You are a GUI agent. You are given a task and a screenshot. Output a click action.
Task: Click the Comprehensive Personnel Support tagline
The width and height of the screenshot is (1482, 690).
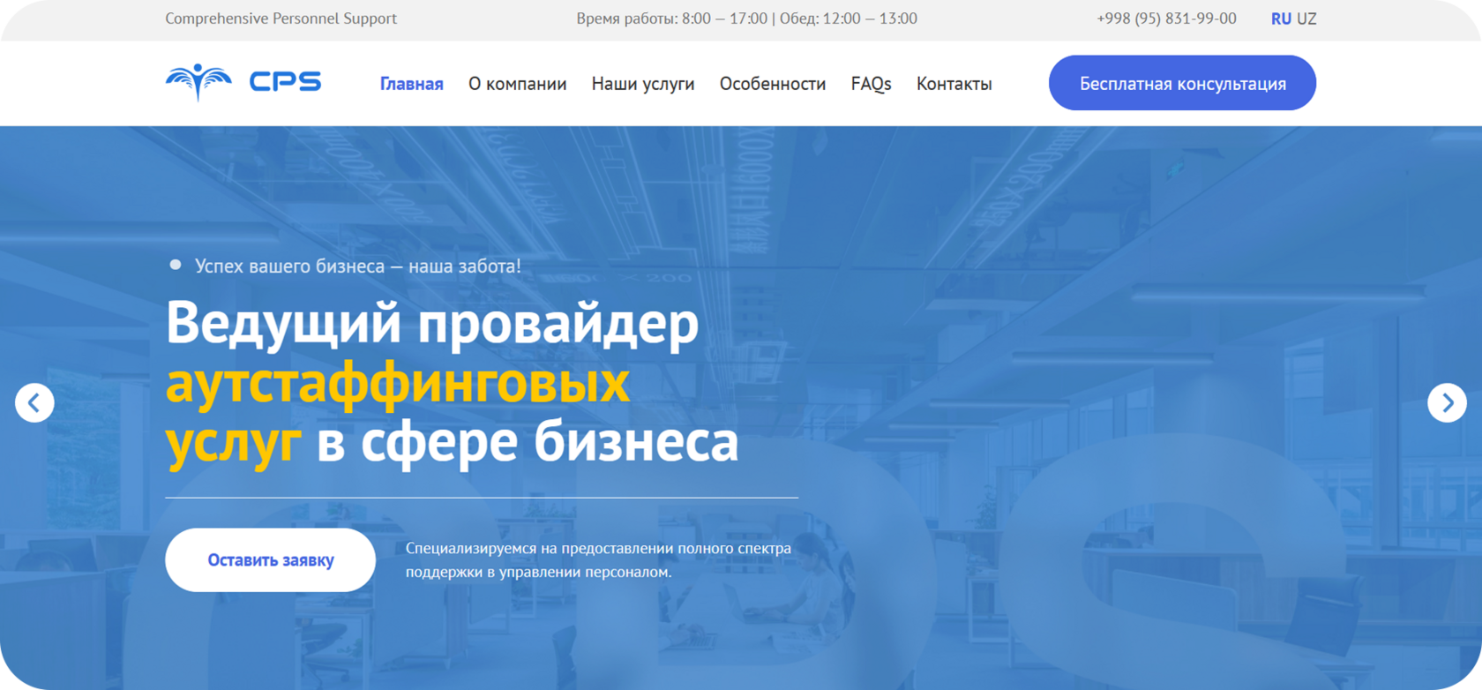[281, 19]
